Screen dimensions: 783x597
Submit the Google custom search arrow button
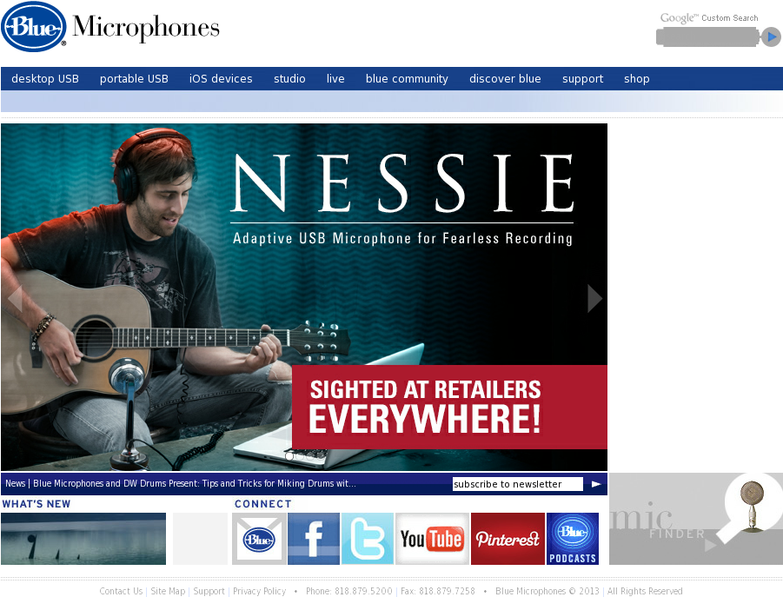[771, 37]
